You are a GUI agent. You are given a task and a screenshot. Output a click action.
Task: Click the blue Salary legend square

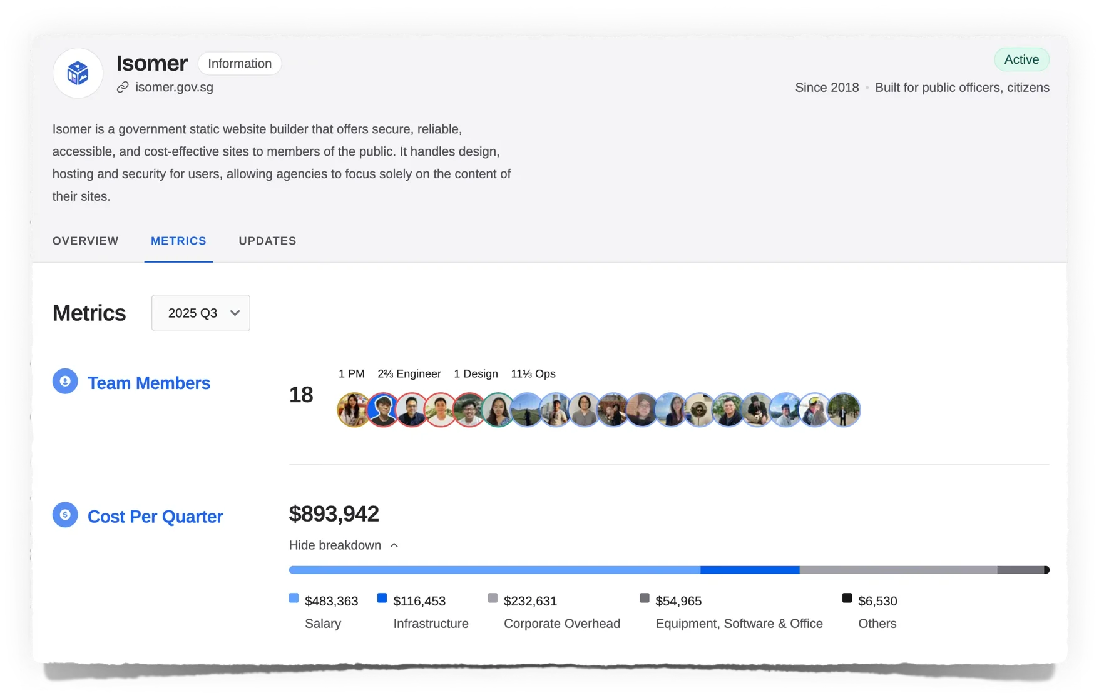(292, 598)
